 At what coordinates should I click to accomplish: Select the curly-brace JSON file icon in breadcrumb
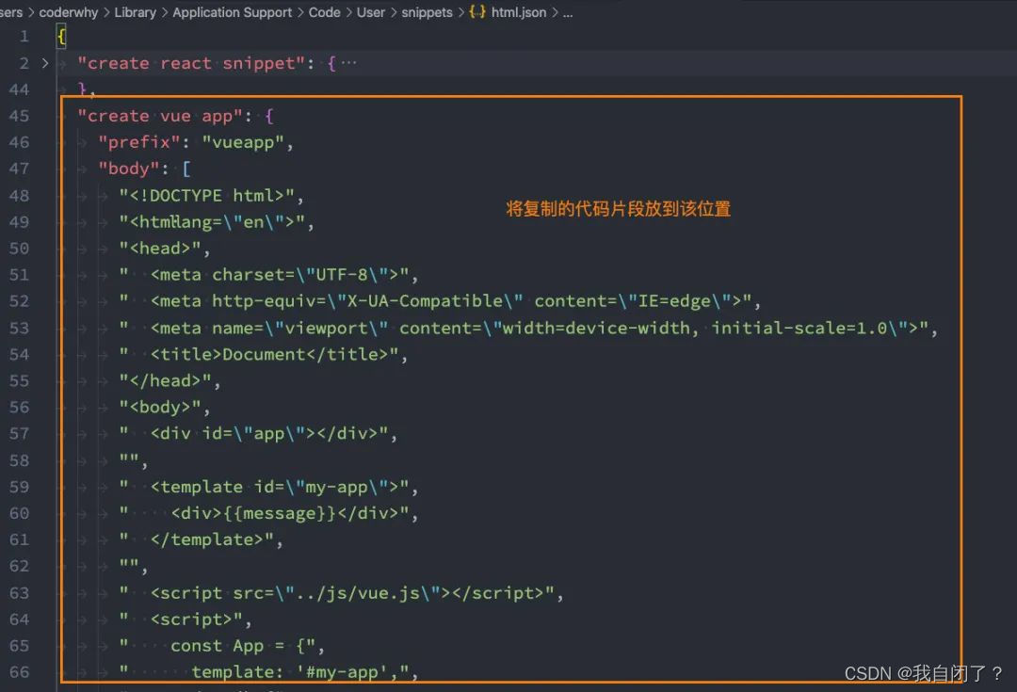click(477, 12)
